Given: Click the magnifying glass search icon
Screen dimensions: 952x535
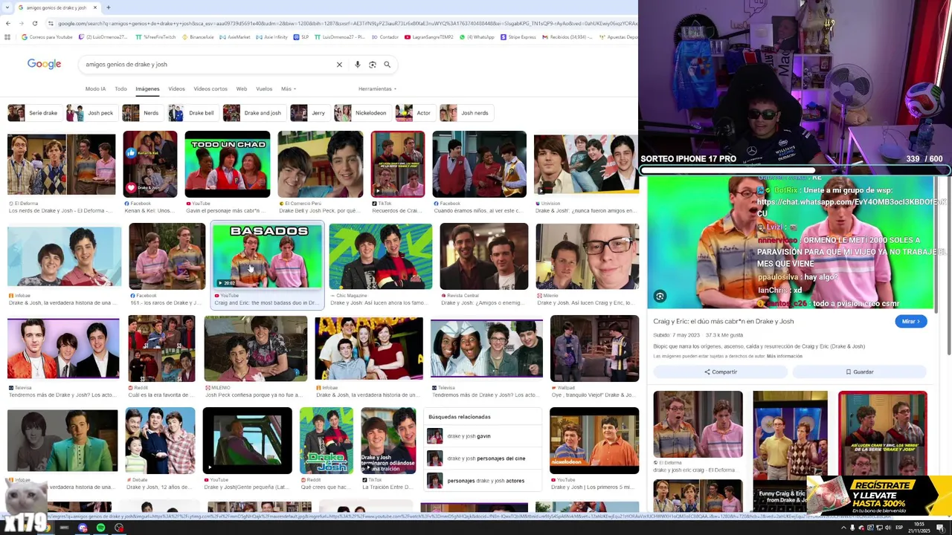Looking at the screenshot, I should (387, 65).
